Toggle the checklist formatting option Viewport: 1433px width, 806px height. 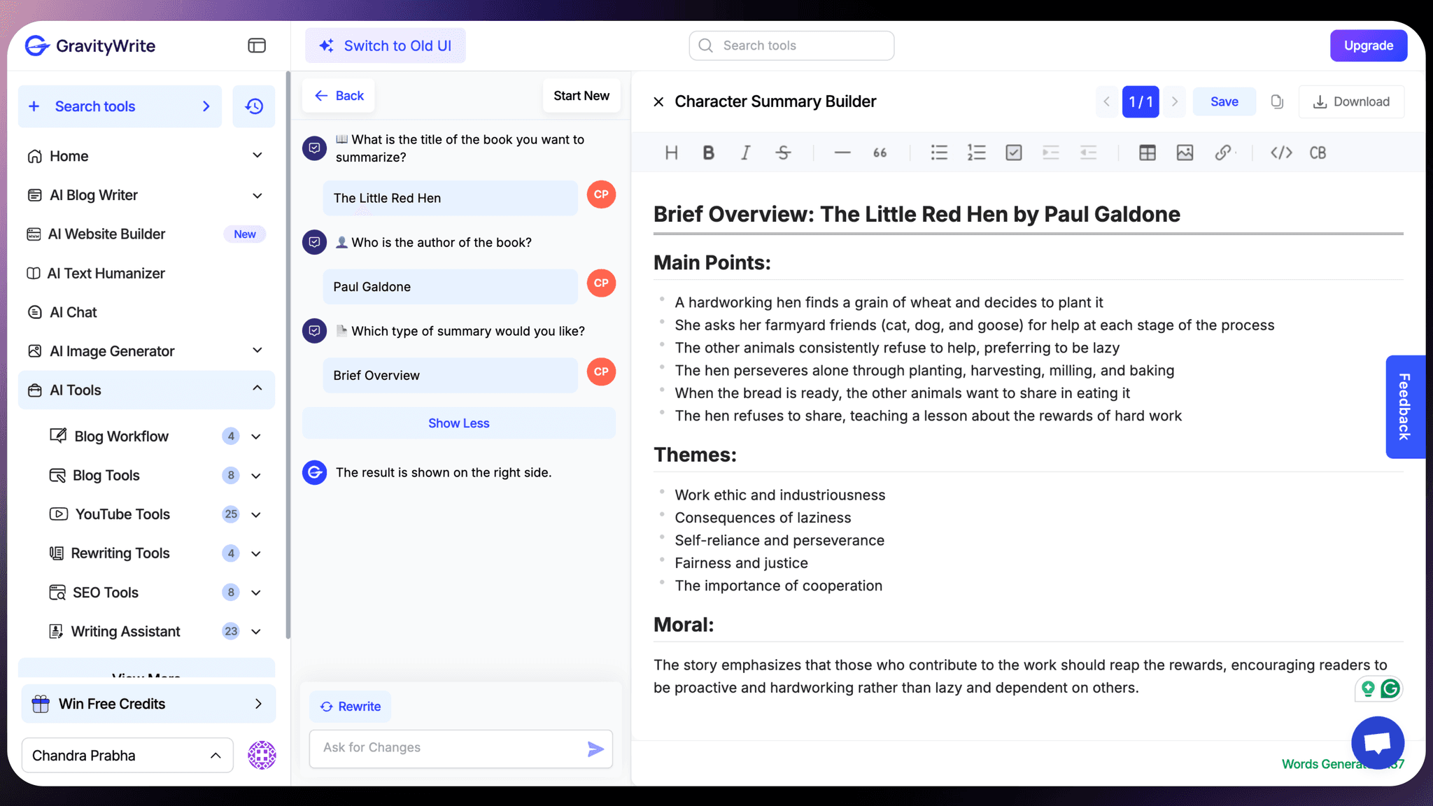(x=1013, y=153)
